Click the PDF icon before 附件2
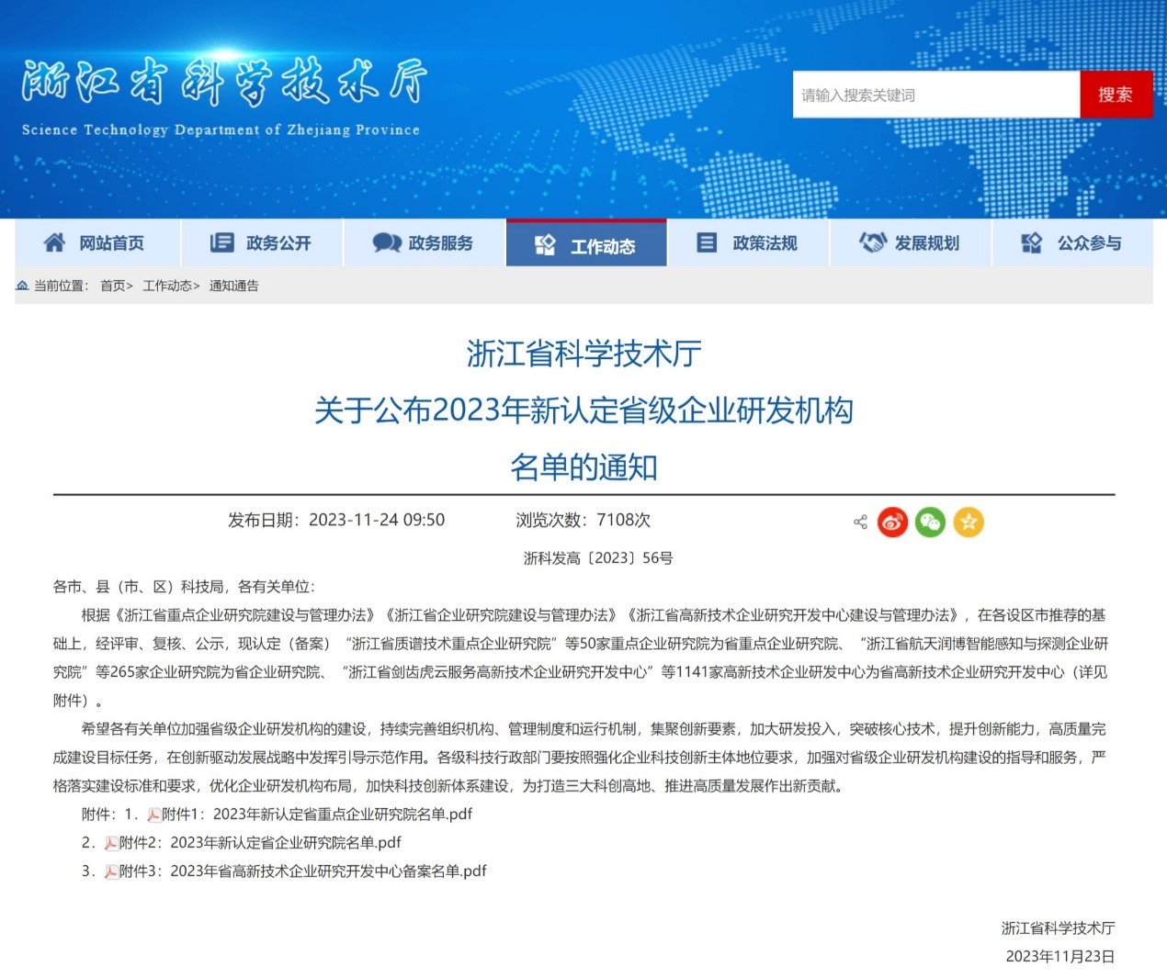This screenshot has height=978, width=1167. pyautogui.click(x=111, y=843)
